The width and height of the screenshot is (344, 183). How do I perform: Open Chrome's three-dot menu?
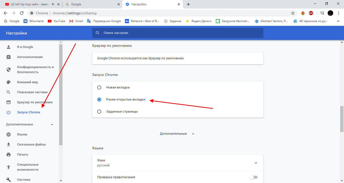coord(338,13)
